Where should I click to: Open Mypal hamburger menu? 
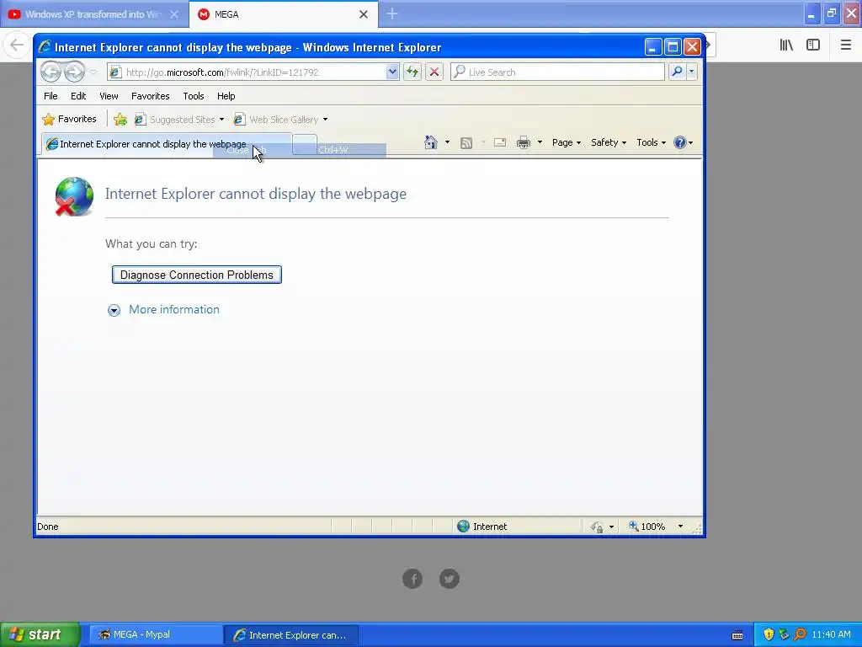click(x=845, y=45)
